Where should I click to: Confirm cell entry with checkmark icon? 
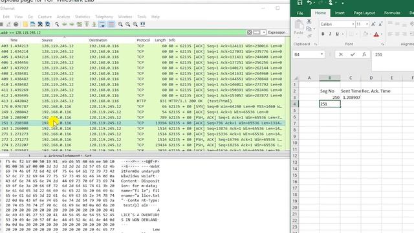click(x=353, y=54)
